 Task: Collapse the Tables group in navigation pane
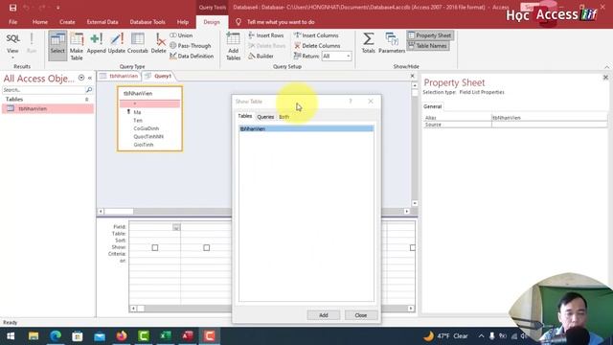click(x=87, y=100)
